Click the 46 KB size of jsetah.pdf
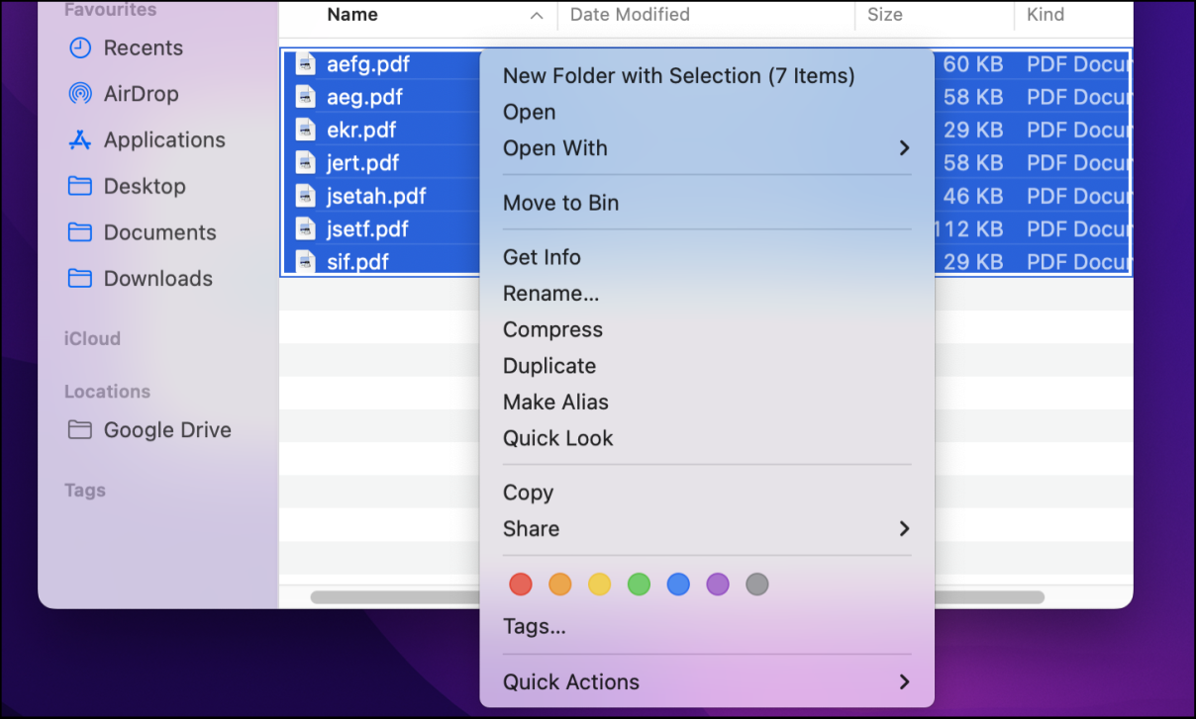The image size is (1196, 719). click(x=973, y=196)
